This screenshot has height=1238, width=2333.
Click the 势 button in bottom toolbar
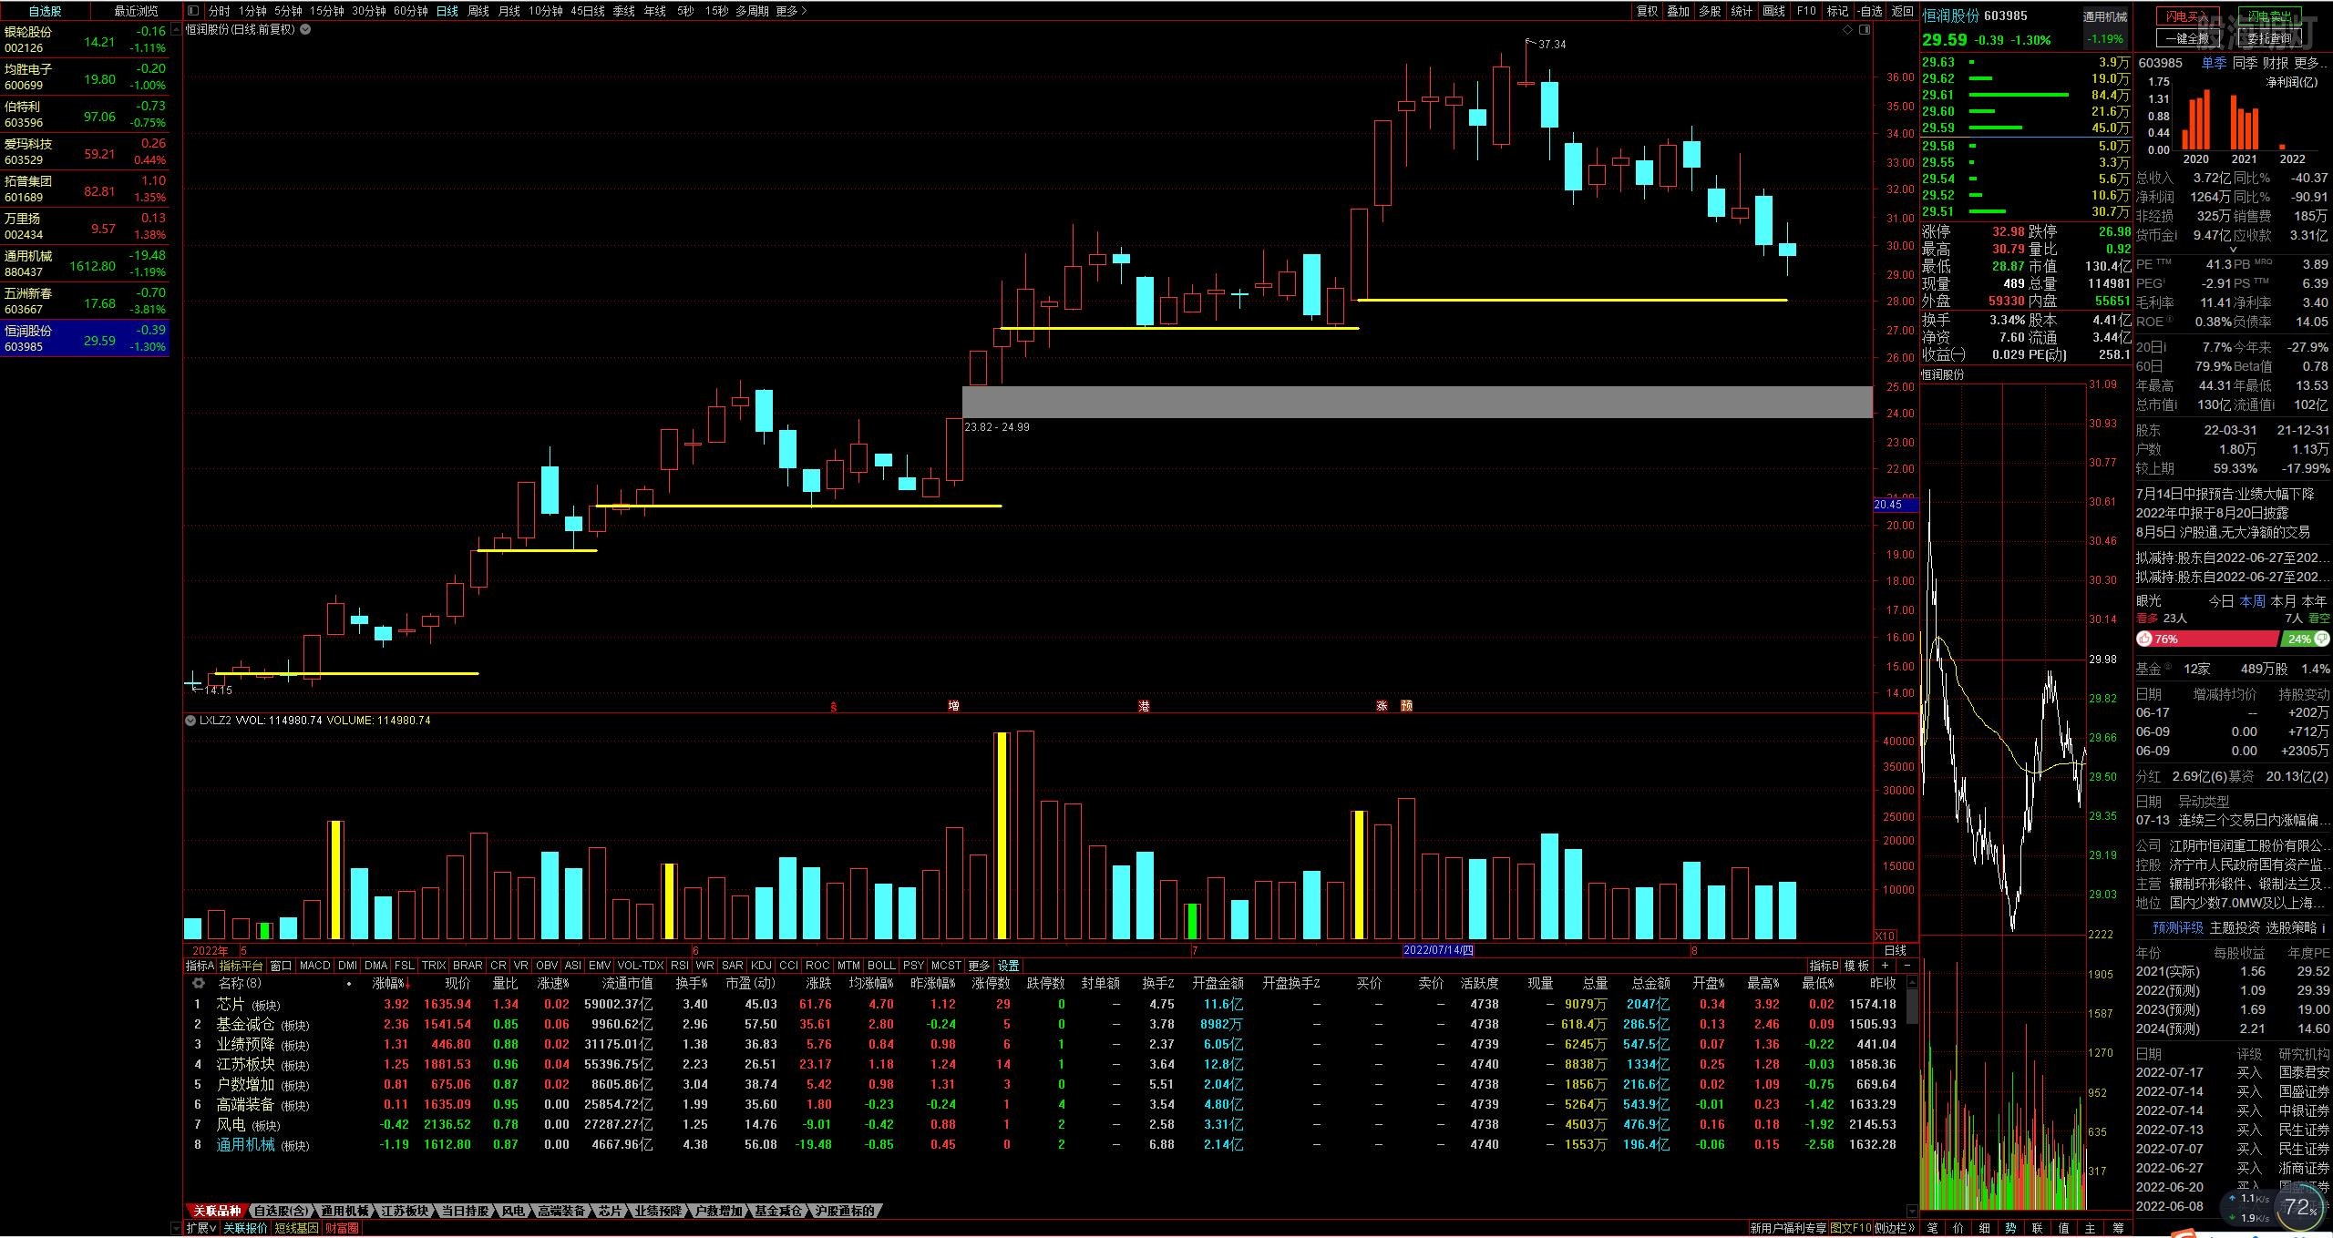click(2011, 1228)
